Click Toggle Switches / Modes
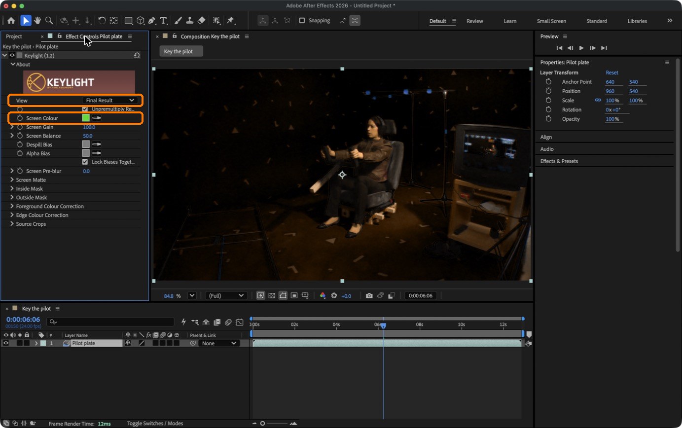The image size is (682, 428). pos(155,424)
